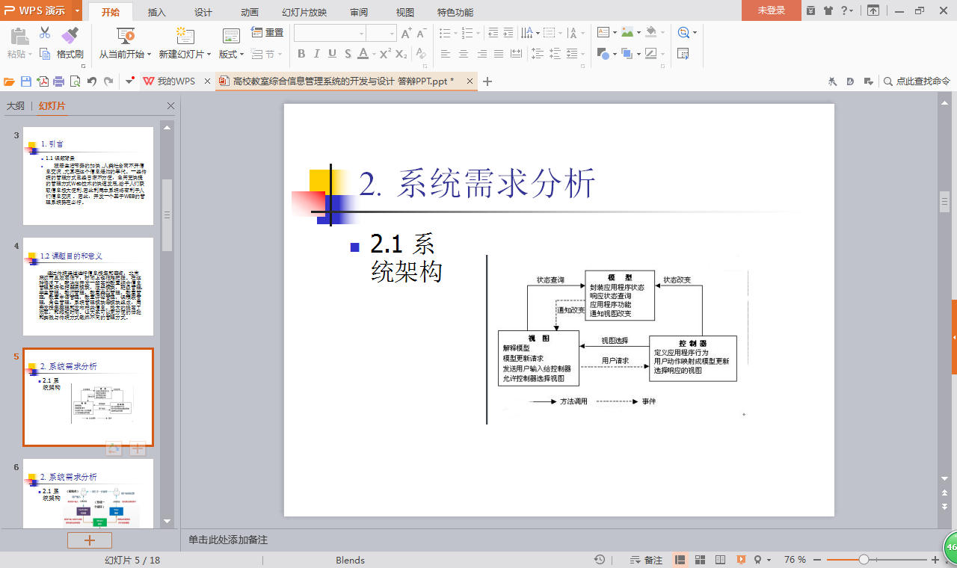Open the 审阅 ribbon tab
The image size is (957, 568).
coord(358,12)
